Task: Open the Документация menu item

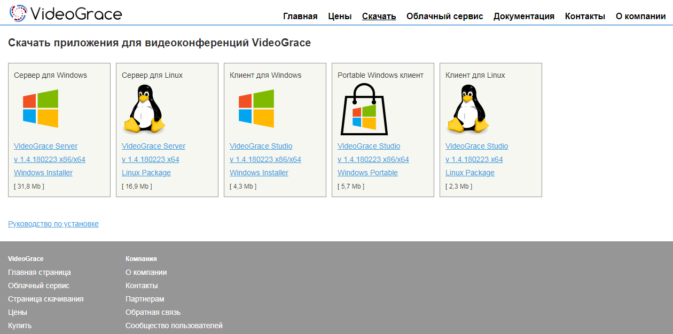Action: (x=524, y=16)
